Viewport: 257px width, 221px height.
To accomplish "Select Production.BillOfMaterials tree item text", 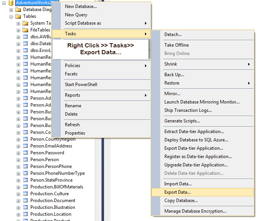I will [57, 187].
